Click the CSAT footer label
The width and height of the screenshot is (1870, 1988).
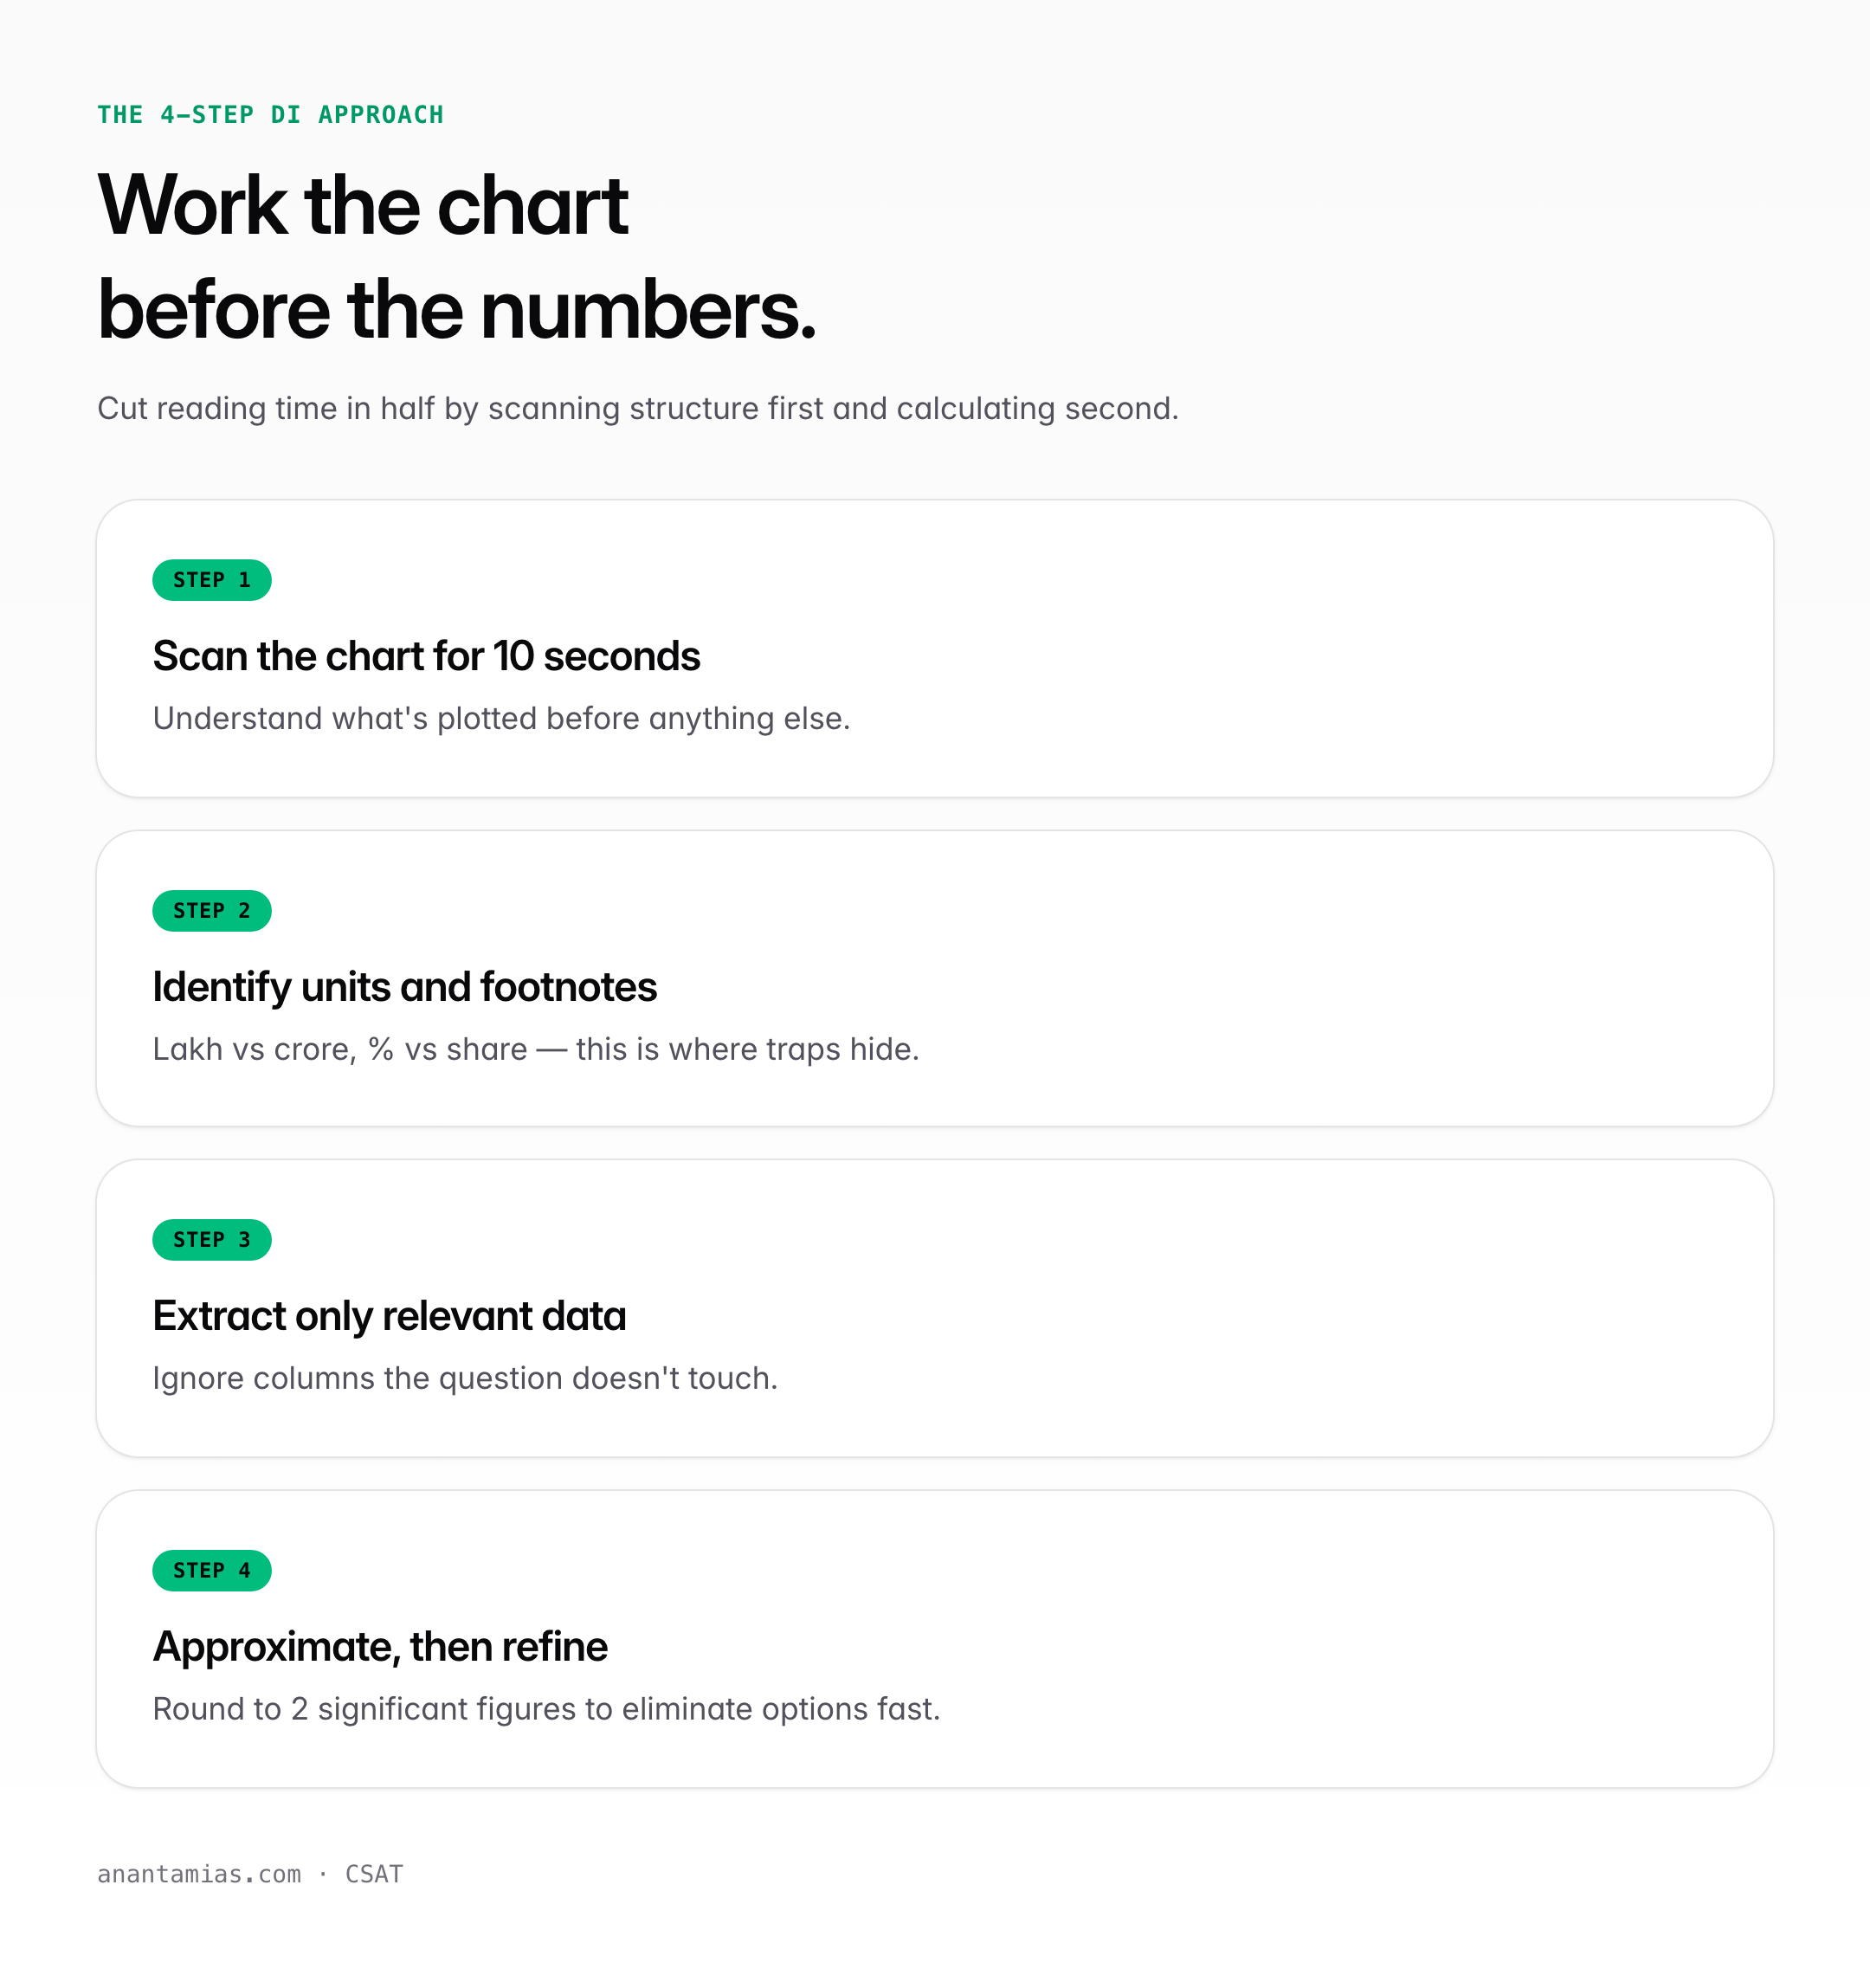pos(374,1874)
